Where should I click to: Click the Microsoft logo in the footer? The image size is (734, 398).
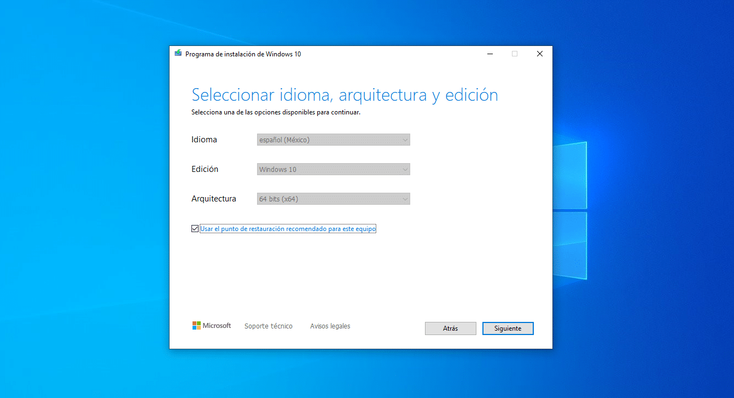211,326
